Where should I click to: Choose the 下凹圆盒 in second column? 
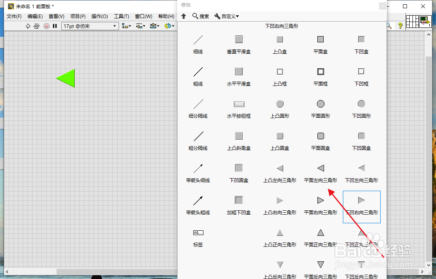click(x=239, y=173)
